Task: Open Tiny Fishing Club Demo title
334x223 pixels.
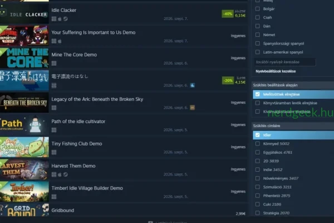Action: coord(77,144)
